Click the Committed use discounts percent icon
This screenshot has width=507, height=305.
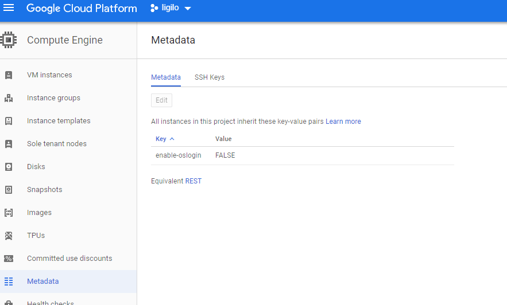(9, 258)
